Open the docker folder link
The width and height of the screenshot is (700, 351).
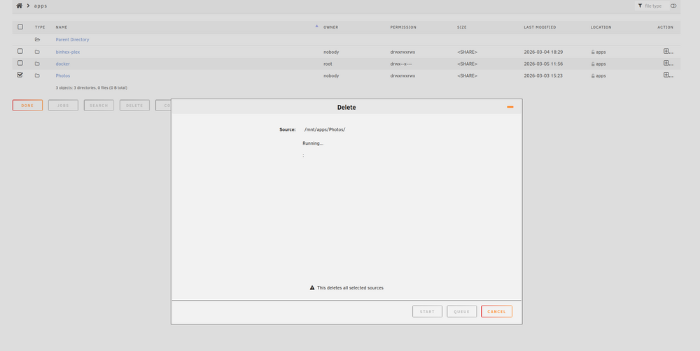[62, 64]
